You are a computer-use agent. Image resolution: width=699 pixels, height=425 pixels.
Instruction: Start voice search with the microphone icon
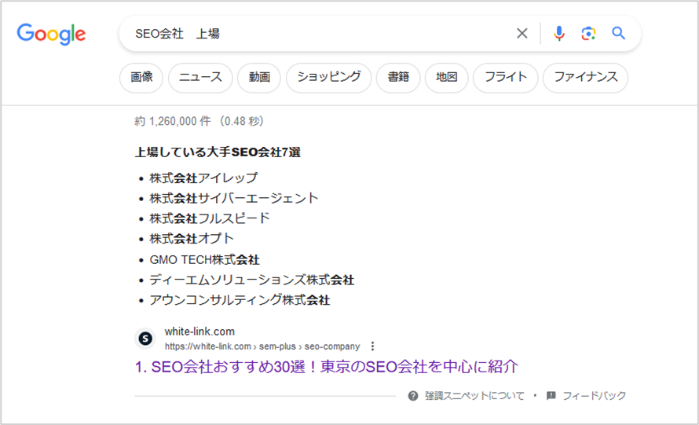point(558,34)
